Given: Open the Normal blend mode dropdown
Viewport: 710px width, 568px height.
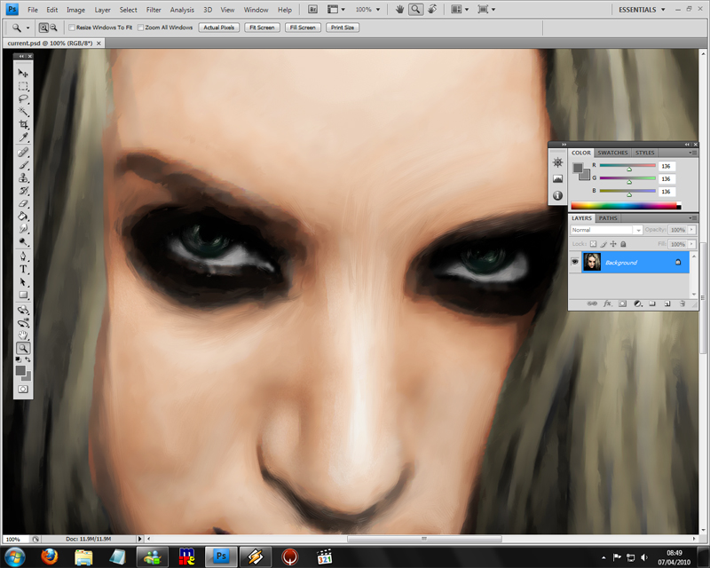Looking at the screenshot, I should click(x=605, y=230).
